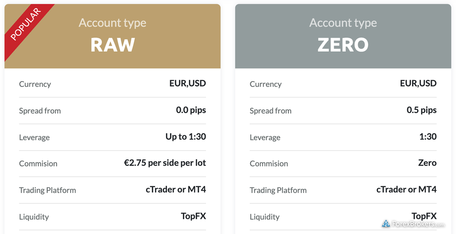Click the ZERO account TopFX liquidity value

pyautogui.click(x=424, y=216)
